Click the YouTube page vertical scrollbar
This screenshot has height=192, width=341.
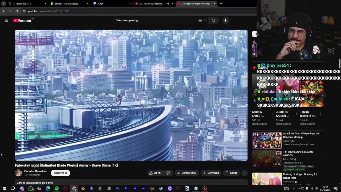339,64
